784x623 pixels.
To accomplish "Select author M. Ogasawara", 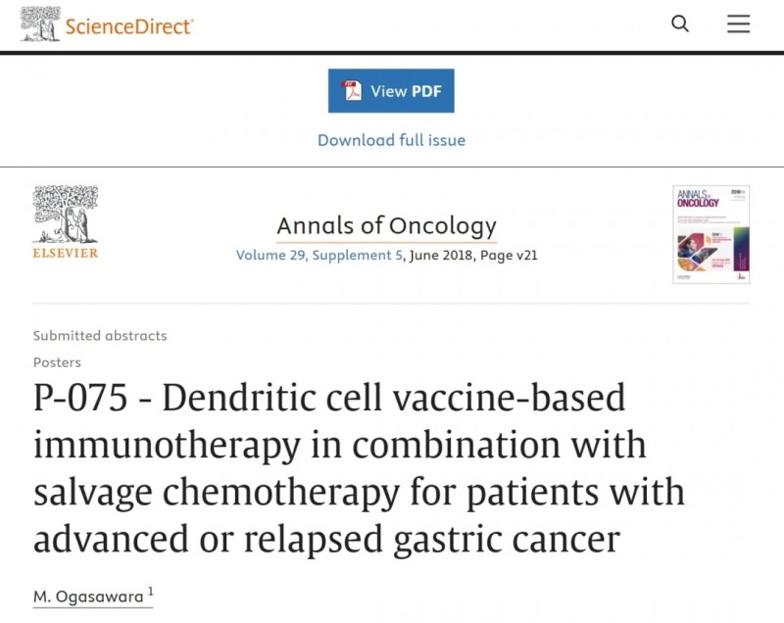I will 88,596.
